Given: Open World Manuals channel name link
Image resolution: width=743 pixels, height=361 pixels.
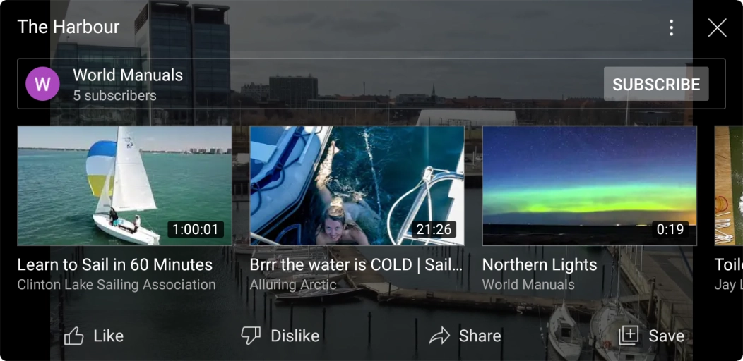Looking at the screenshot, I should (128, 75).
